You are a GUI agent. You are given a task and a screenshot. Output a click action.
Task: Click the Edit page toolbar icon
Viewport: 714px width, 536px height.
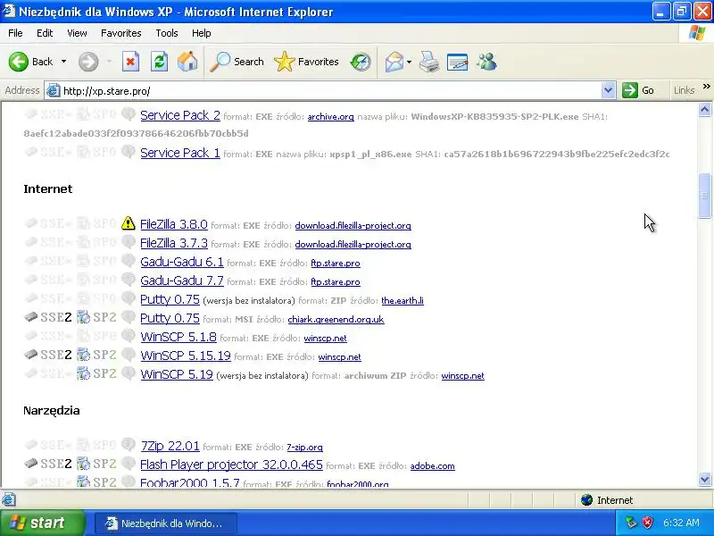tap(457, 62)
